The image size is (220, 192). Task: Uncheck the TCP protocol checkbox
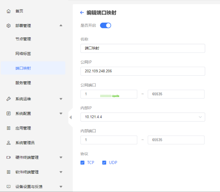point(82,163)
